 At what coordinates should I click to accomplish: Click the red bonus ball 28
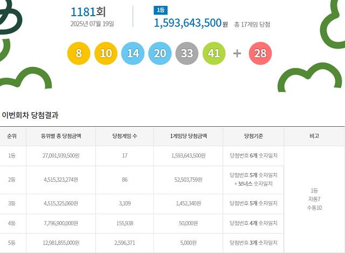260,53
